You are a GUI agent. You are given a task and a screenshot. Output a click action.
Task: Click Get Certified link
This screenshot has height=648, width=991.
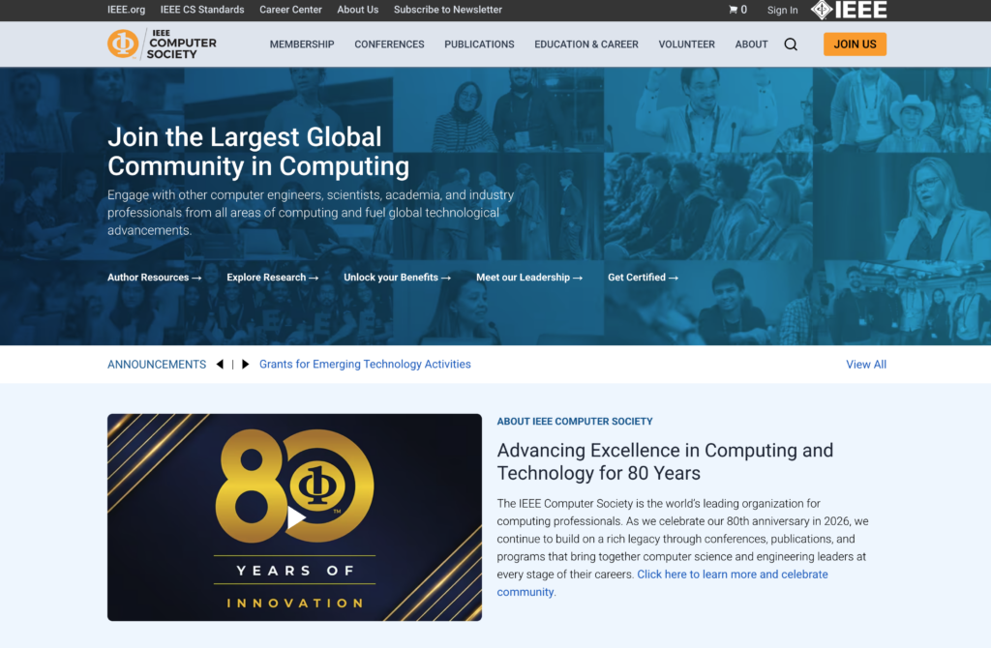[x=643, y=278]
